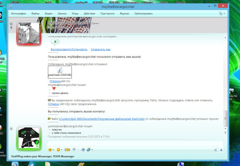Click the StuffPlug banner text at the bottom
Viewport: 240px width, 166px height.
(43, 156)
